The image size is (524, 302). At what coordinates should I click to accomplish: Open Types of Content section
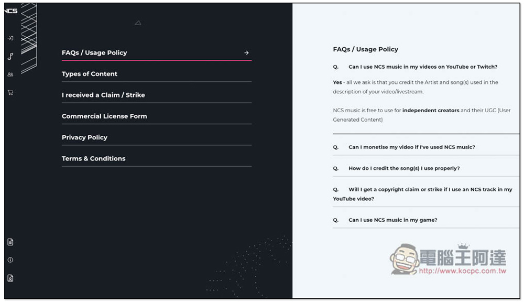tap(156, 74)
